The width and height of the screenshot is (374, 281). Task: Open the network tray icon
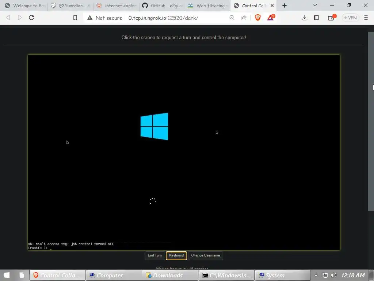(325, 275)
